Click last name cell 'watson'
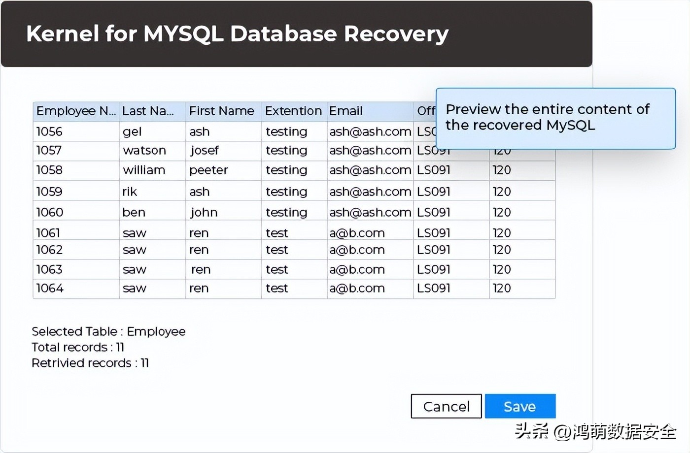 tap(153, 151)
